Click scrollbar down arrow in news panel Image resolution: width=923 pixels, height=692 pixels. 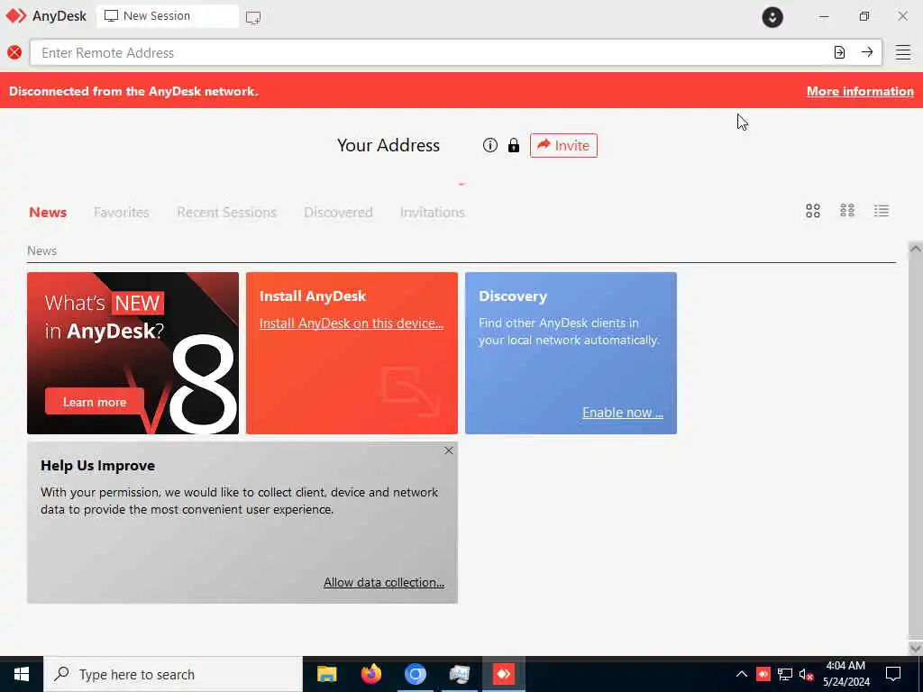click(915, 648)
